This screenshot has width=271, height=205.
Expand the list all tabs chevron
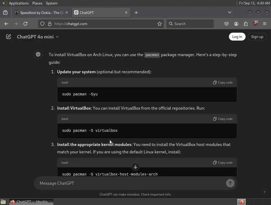[x=229, y=12]
